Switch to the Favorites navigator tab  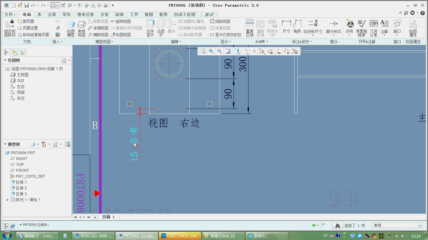point(22,53)
